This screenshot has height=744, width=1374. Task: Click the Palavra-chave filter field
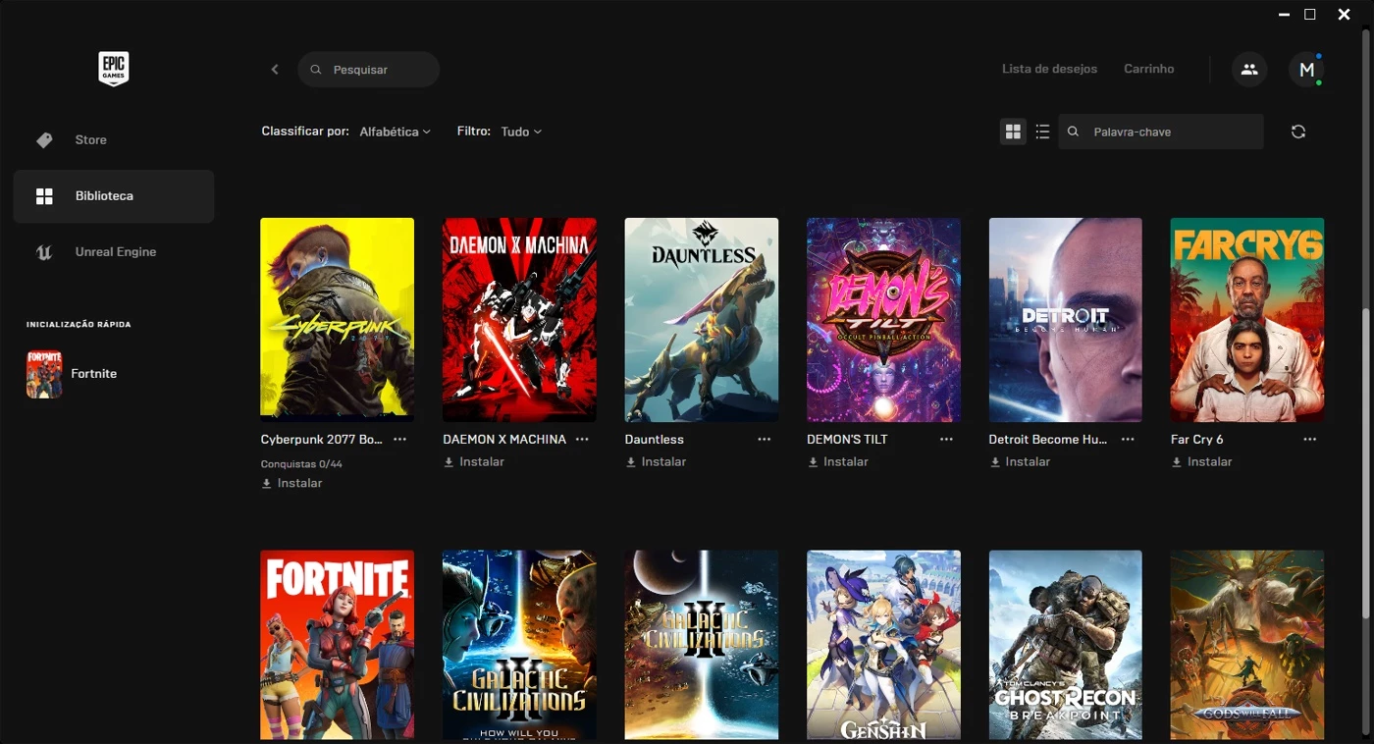pos(1161,132)
